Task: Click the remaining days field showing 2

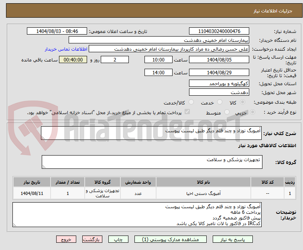Action: [x=115, y=59]
